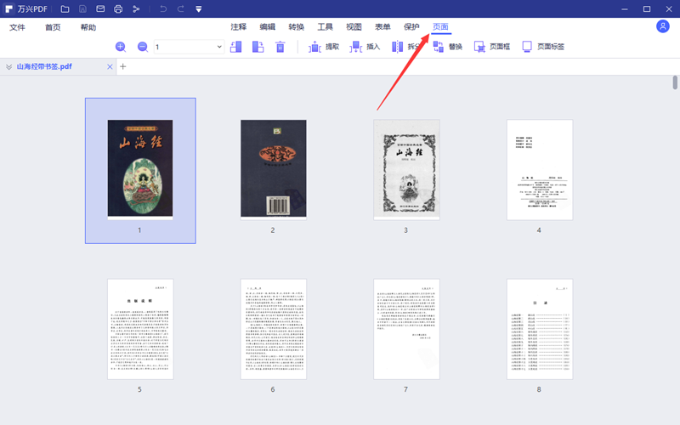Open the user account avatar
The image size is (680, 425).
[663, 26]
